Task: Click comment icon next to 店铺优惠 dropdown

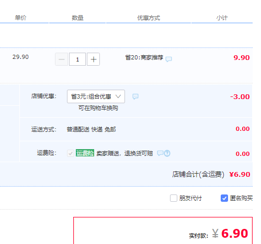Action: (x=135, y=96)
